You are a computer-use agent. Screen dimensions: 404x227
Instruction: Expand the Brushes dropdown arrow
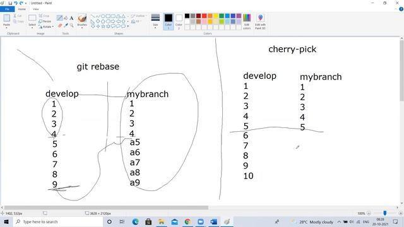82,27
